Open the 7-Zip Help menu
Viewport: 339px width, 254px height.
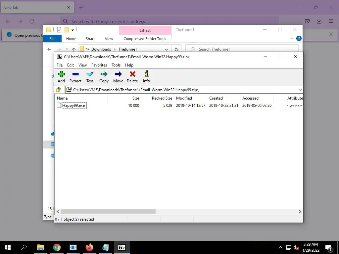(x=129, y=65)
